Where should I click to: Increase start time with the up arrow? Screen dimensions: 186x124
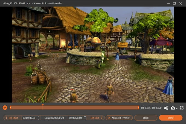[39, 117]
